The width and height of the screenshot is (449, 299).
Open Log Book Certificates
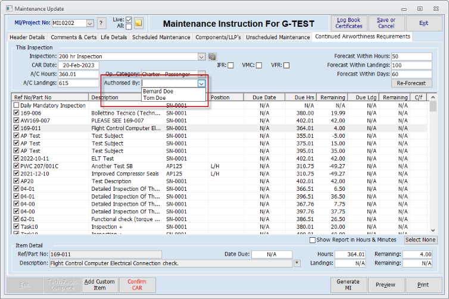pos(349,23)
